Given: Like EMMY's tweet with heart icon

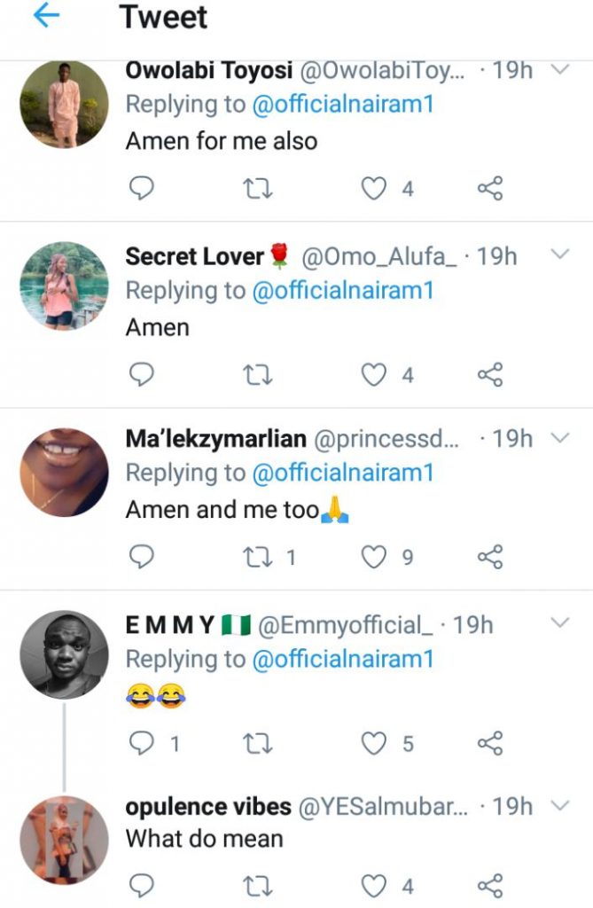Looking at the screenshot, I should [x=376, y=743].
